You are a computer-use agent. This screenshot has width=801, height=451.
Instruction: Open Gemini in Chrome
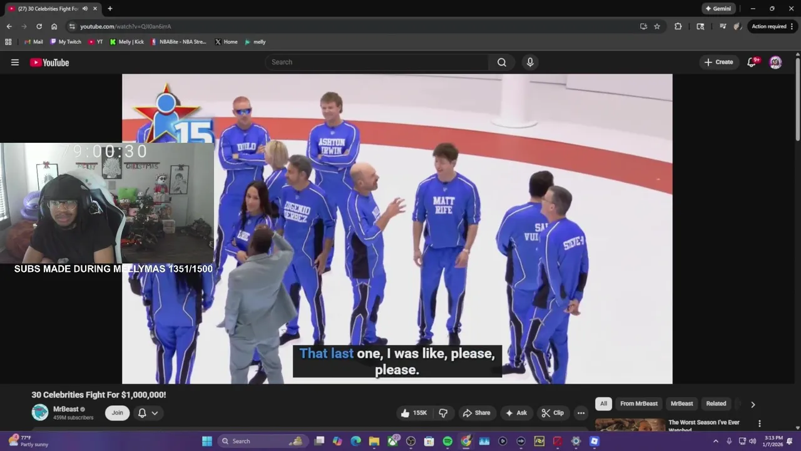718,9
